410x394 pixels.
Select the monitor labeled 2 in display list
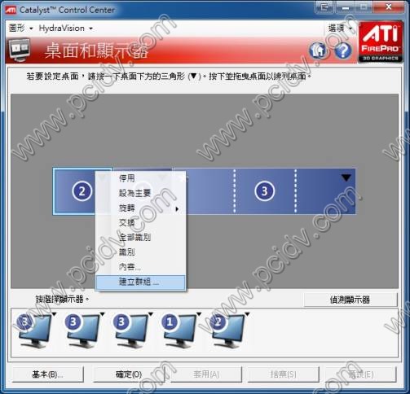[x=227, y=331]
